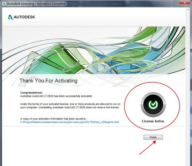Select the License Active label
Viewport: 192px width, 166px height.
coord(153,121)
